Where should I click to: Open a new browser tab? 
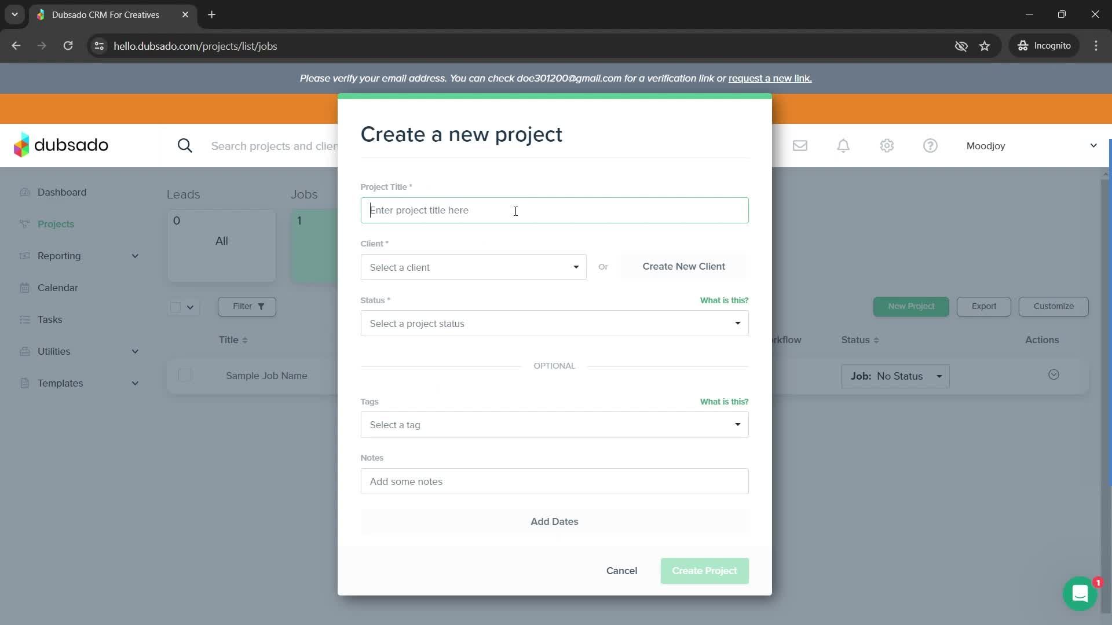point(212,14)
